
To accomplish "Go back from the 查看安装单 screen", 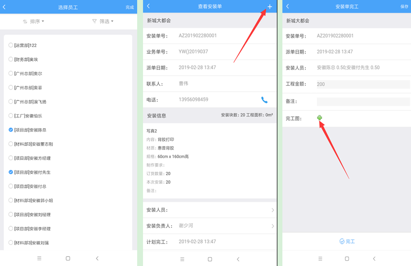I will (x=149, y=6).
